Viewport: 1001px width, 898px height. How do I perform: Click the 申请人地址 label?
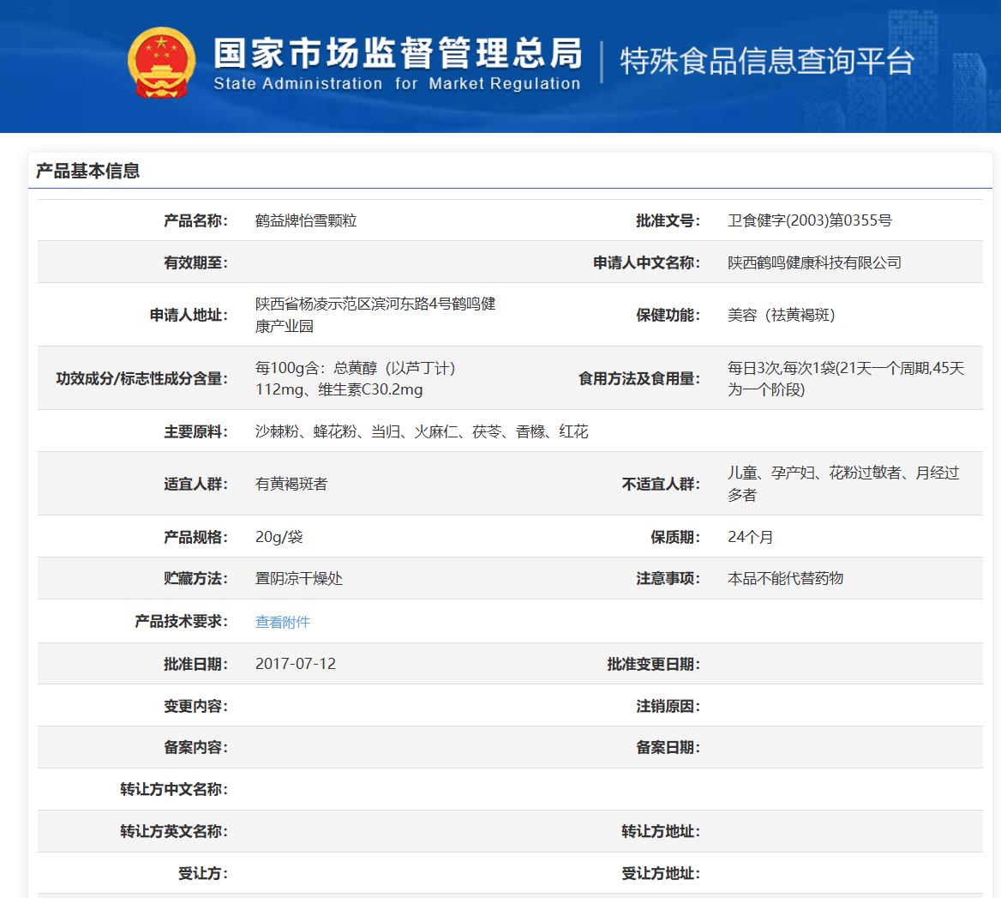coord(189,315)
